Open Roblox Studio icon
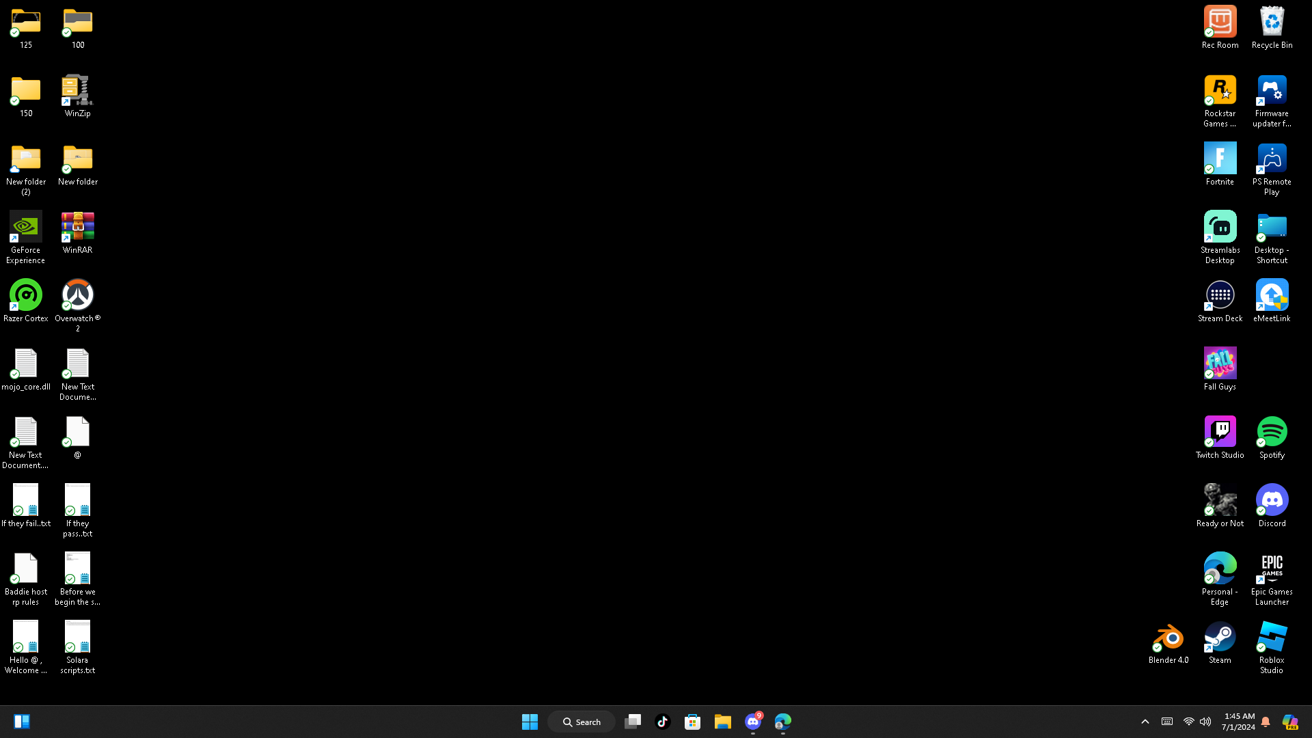The width and height of the screenshot is (1312, 738). (x=1272, y=647)
